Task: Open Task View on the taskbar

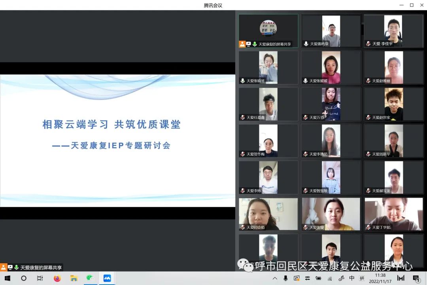Action: point(40,278)
